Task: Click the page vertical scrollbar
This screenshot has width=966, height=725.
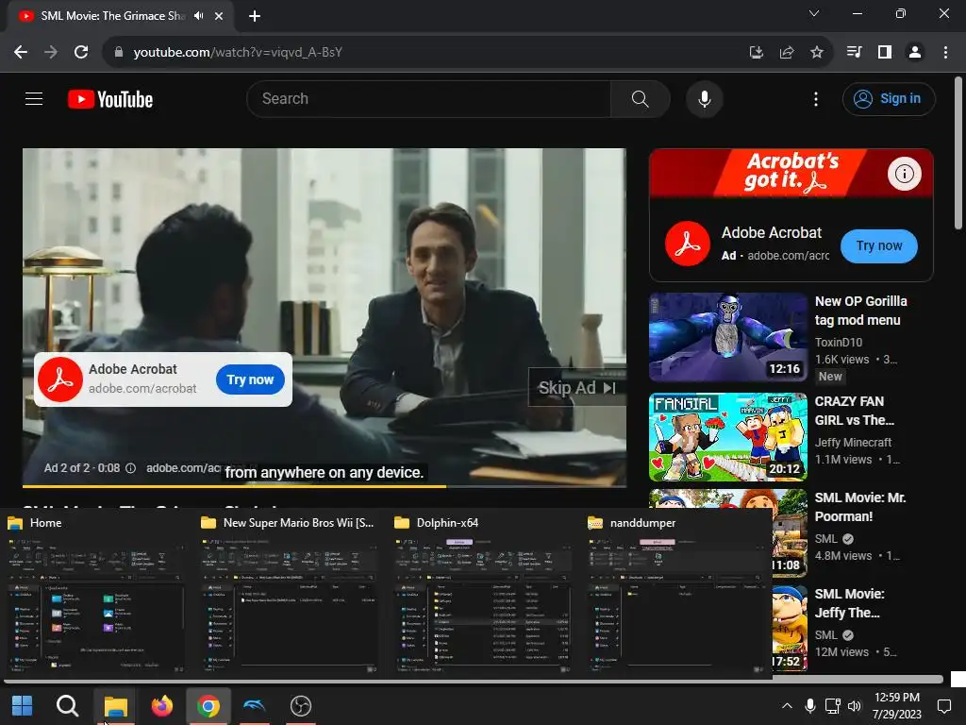Action: [x=958, y=153]
